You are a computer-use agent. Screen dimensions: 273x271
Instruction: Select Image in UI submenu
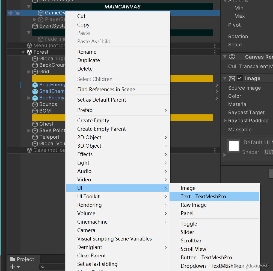(214, 188)
